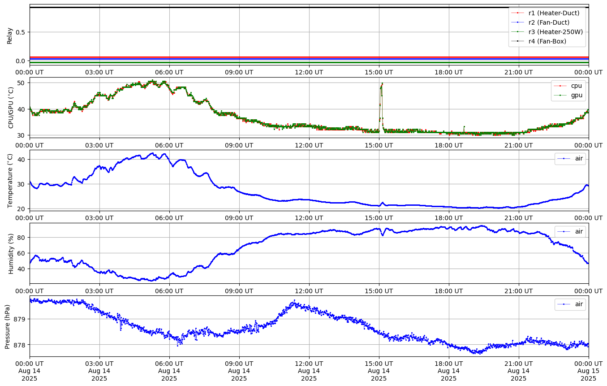Screen dimensions: 607x386
Task: Click the 15:00 UT Aug 14 bottom tick label
Action: pos(379,371)
